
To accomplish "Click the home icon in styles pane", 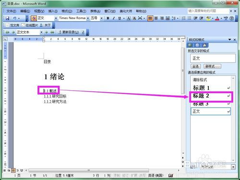I will coord(204,45).
